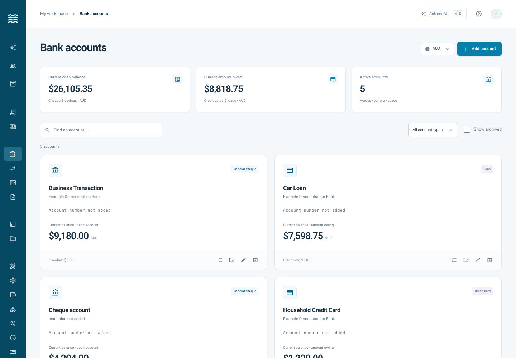Open the user avatar F menu
Image resolution: width=516 pixels, height=358 pixels.
pos(496,14)
